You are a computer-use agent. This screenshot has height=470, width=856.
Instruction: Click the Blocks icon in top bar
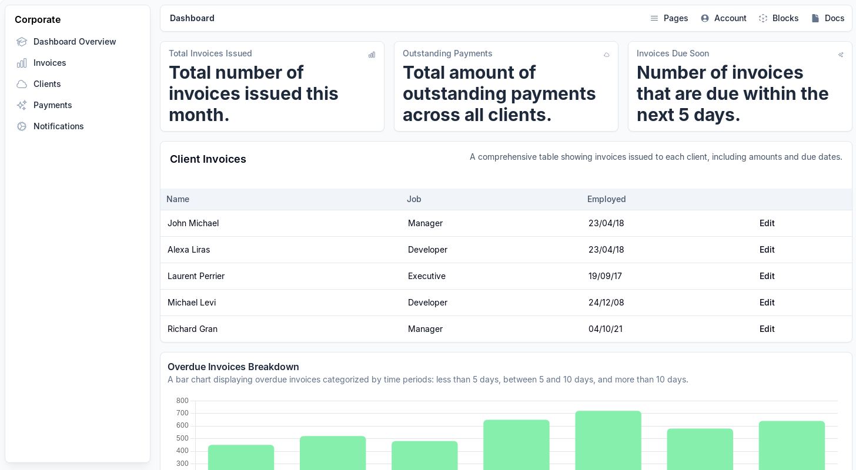coord(763,18)
